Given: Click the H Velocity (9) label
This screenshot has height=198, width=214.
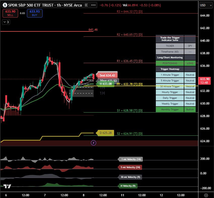Looking at the screenshot, I should point(128,186).
